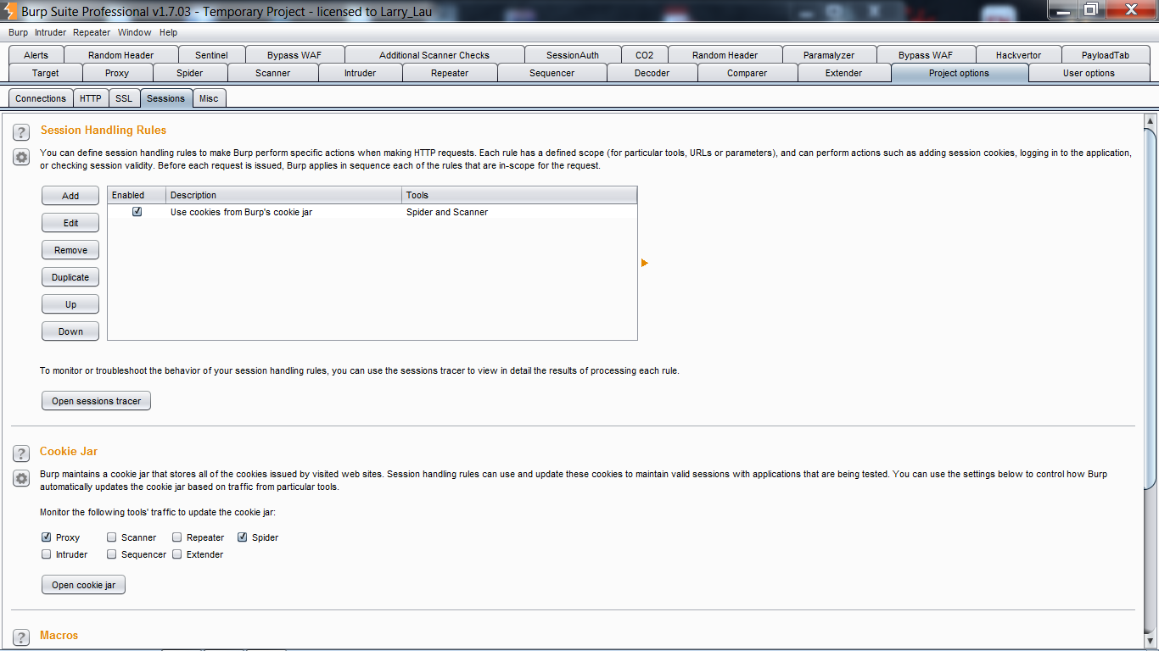Switch to the HTTP sub-tab
This screenshot has width=1159, height=651.
(x=91, y=98)
